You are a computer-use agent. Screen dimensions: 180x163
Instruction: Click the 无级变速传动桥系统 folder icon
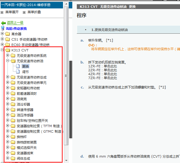(13, 55)
